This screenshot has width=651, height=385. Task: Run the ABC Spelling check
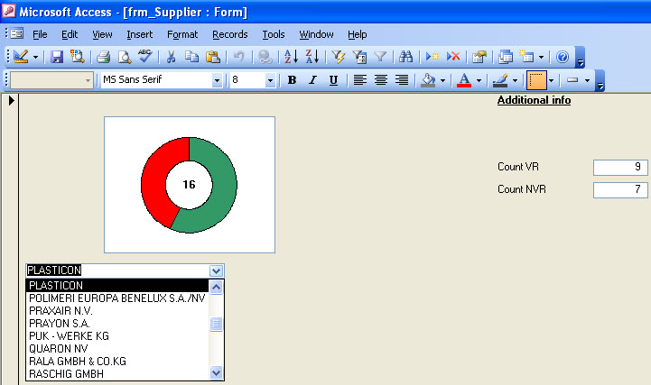tap(144, 57)
